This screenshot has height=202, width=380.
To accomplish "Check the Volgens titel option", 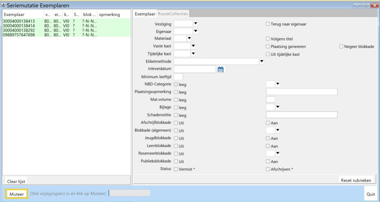I will click(x=268, y=39).
